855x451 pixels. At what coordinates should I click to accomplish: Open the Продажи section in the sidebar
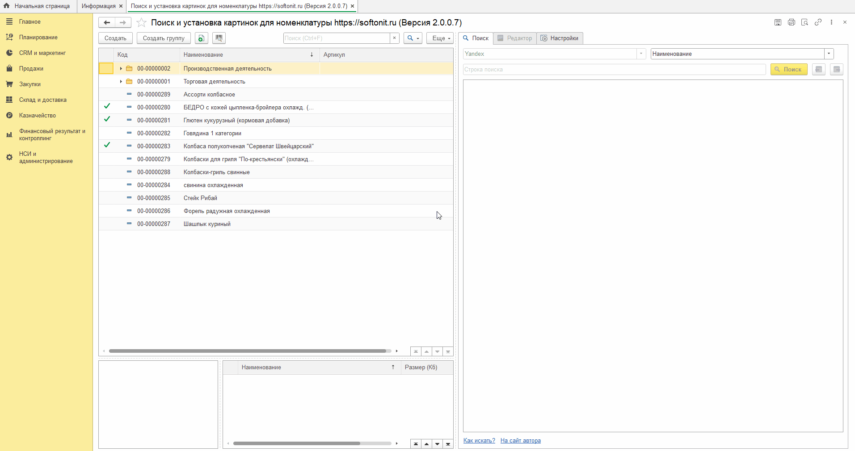click(x=31, y=68)
